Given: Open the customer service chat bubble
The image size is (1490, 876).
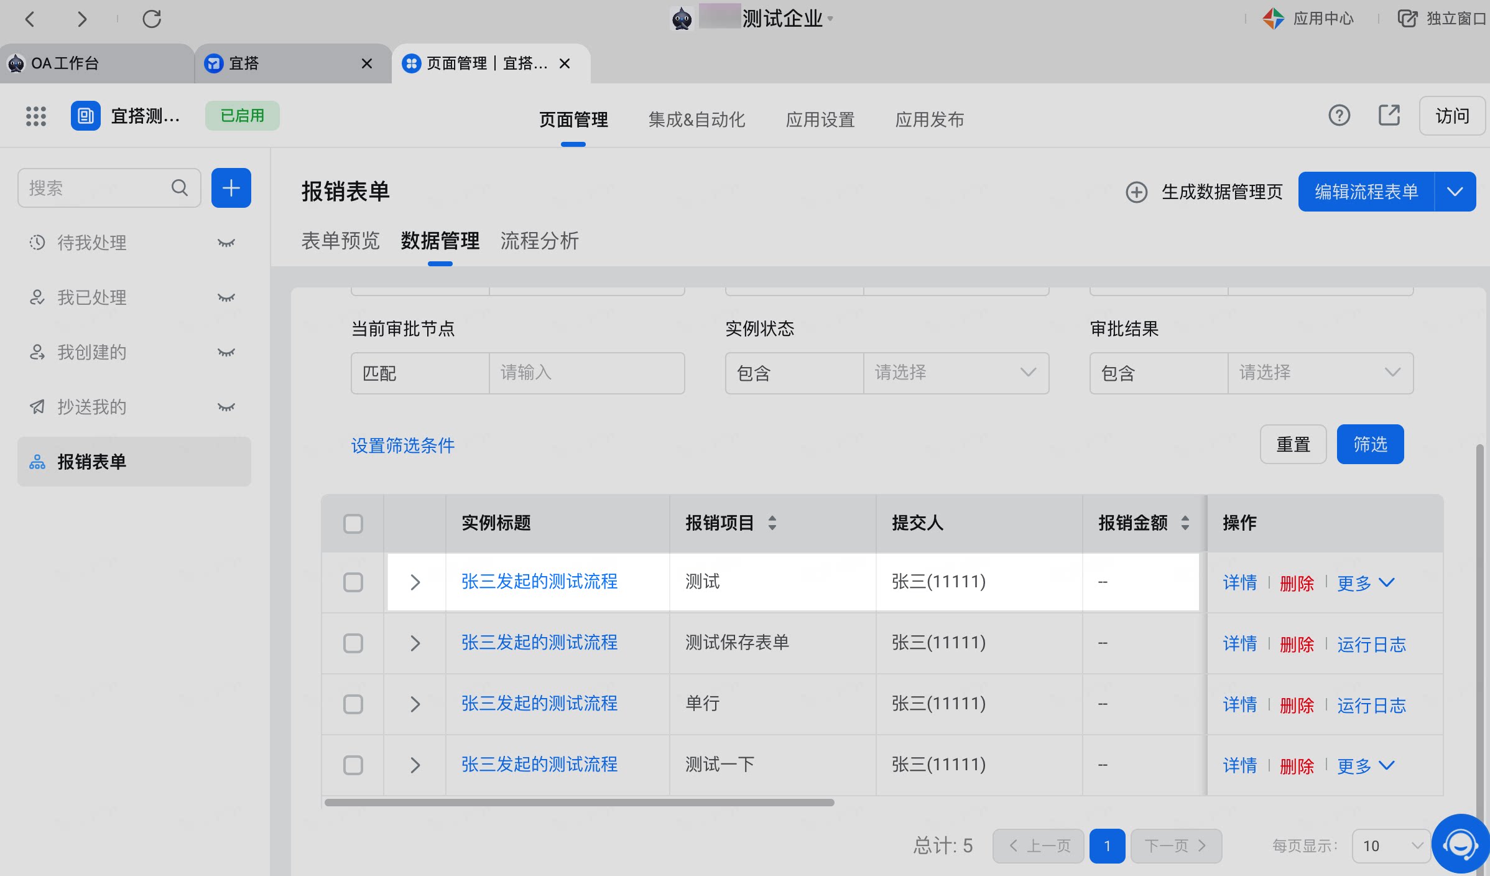Looking at the screenshot, I should 1460,844.
